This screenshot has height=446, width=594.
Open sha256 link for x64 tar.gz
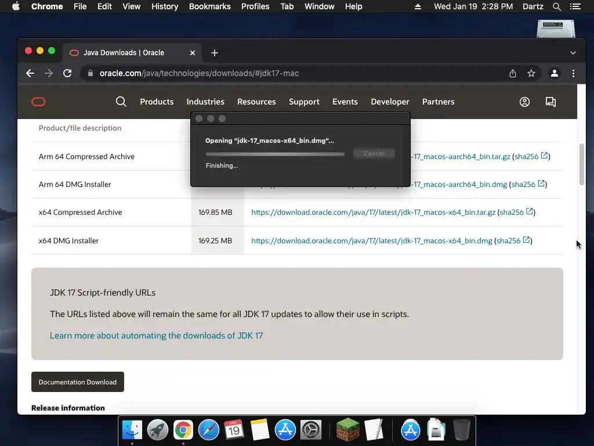tap(516, 212)
